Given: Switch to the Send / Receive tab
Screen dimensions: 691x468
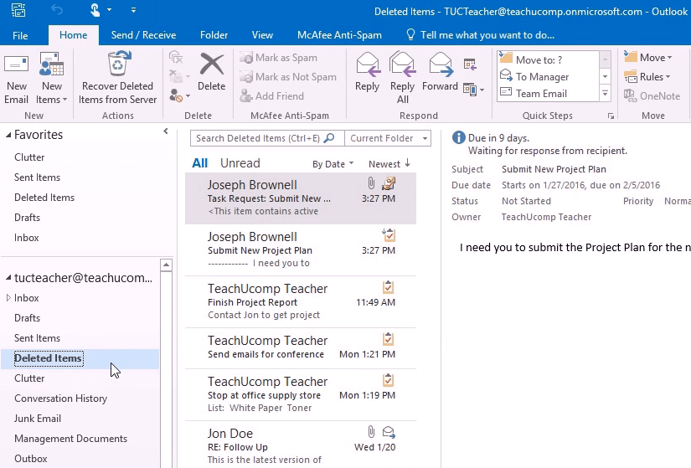Looking at the screenshot, I should point(143,35).
